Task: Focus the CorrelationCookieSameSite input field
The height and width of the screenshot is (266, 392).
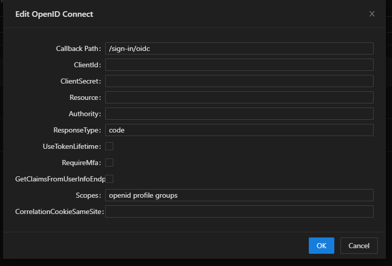Action: [x=239, y=211]
